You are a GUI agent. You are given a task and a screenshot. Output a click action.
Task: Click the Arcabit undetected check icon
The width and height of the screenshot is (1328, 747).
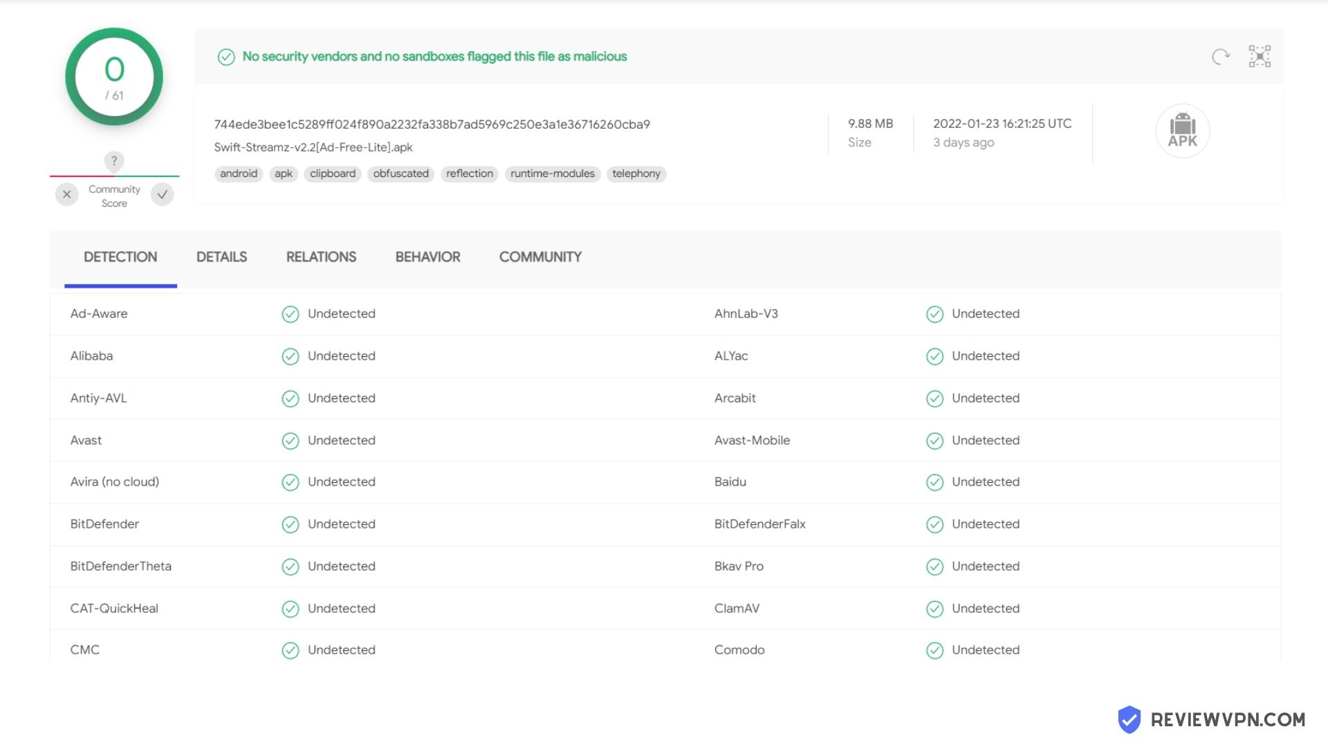(x=934, y=398)
